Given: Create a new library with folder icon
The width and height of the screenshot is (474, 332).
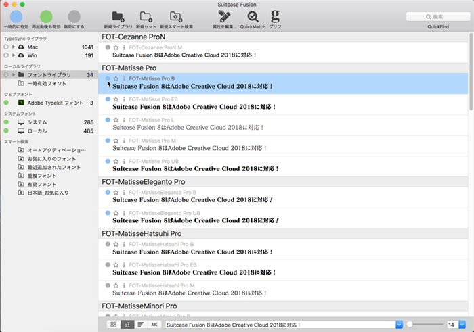Looking at the screenshot, I should 118,17.
